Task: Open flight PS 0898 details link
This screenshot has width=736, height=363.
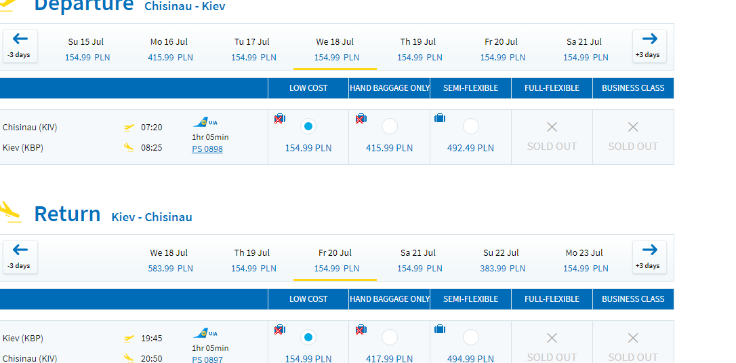Action: pyautogui.click(x=207, y=149)
